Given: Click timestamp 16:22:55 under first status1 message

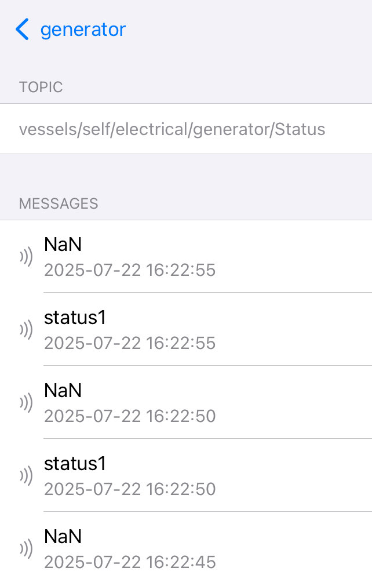Looking at the screenshot, I should click(130, 343).
